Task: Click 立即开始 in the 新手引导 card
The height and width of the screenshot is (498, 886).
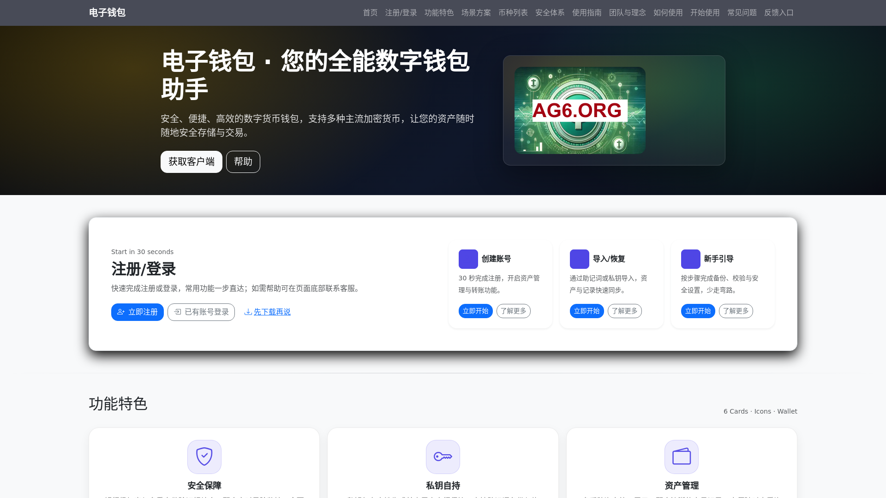Action: [698, 311]
